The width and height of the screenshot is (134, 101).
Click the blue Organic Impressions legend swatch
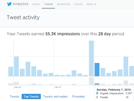97,93
